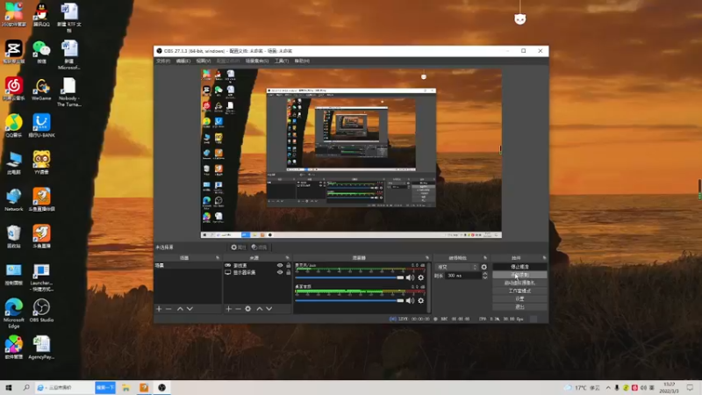Click OBS icon in the taskbar
The image size is (702, 395).
tap(162, 388)
